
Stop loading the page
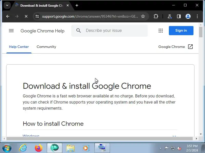pos(26,16)
